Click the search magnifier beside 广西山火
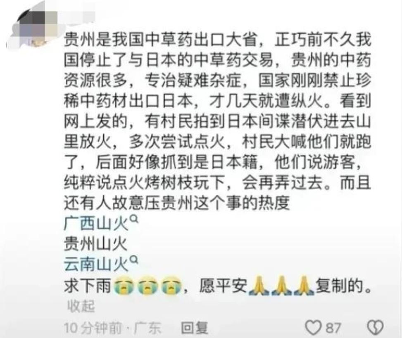This screenshot has height=338, width=402. tap(135, 220)
